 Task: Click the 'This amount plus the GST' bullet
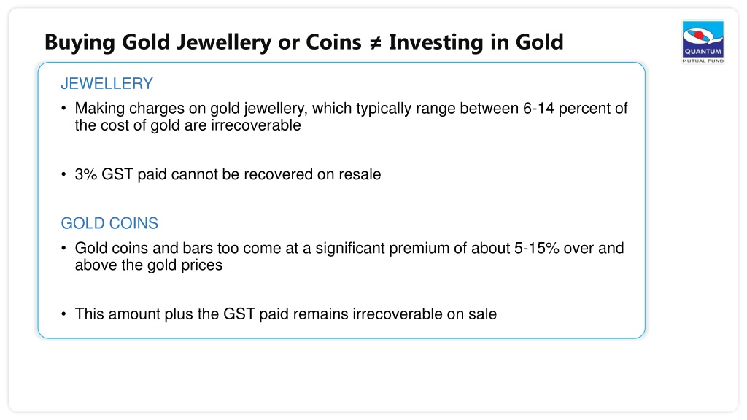coord(286,314)
